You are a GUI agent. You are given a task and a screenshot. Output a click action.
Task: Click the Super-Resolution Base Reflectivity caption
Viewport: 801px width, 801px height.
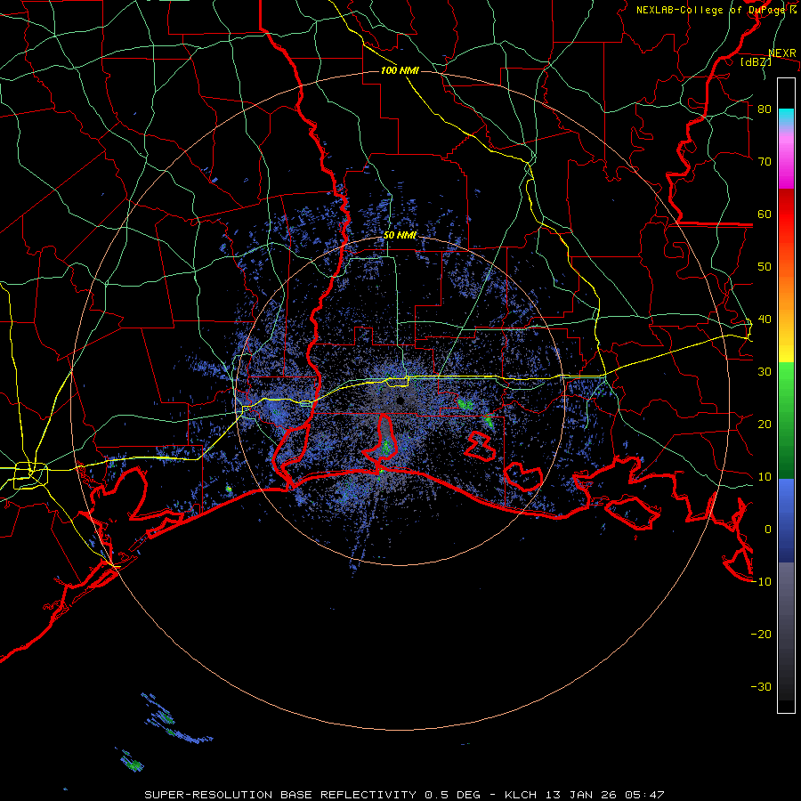[x=404, y=795]
